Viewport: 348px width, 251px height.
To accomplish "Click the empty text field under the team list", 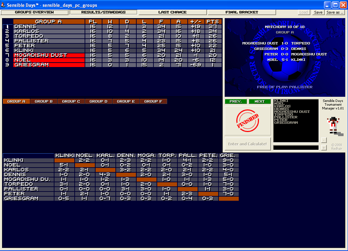I will pos(296,148).
